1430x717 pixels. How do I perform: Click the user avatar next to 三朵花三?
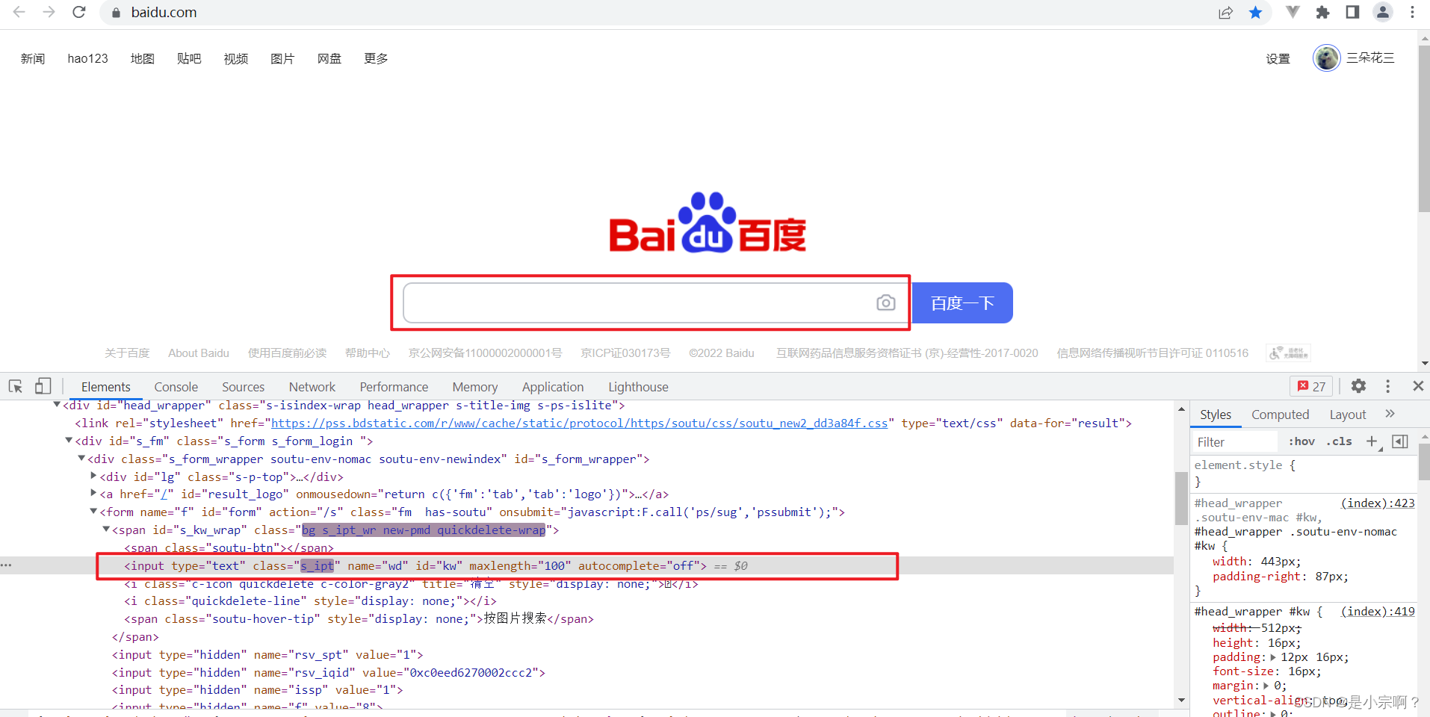(1326, 58)
